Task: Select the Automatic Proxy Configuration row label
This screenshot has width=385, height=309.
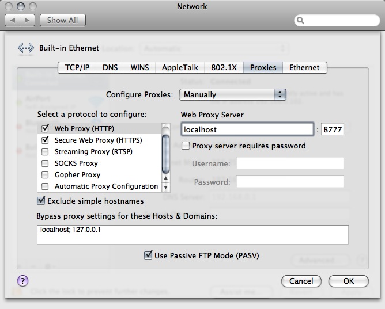Action: coord(106,186)
